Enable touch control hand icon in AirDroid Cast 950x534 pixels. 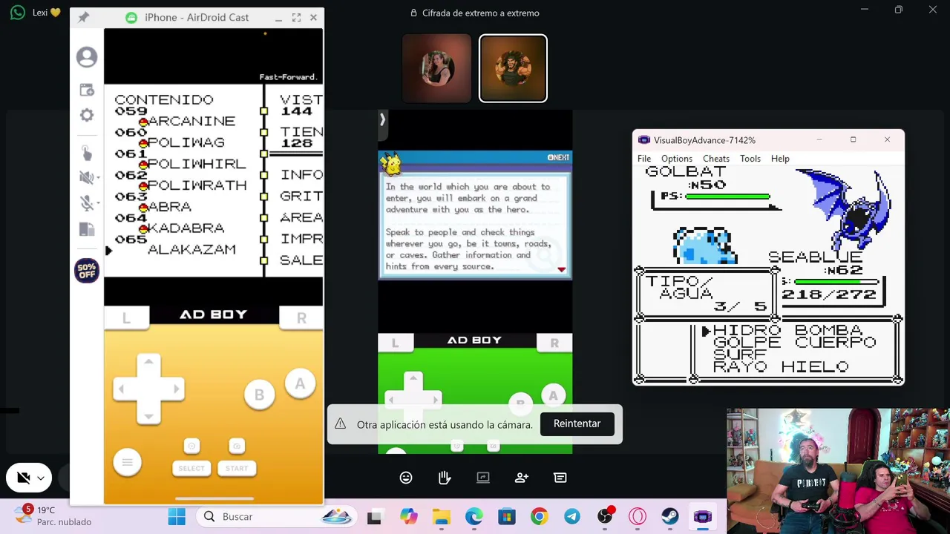[87, 153]
